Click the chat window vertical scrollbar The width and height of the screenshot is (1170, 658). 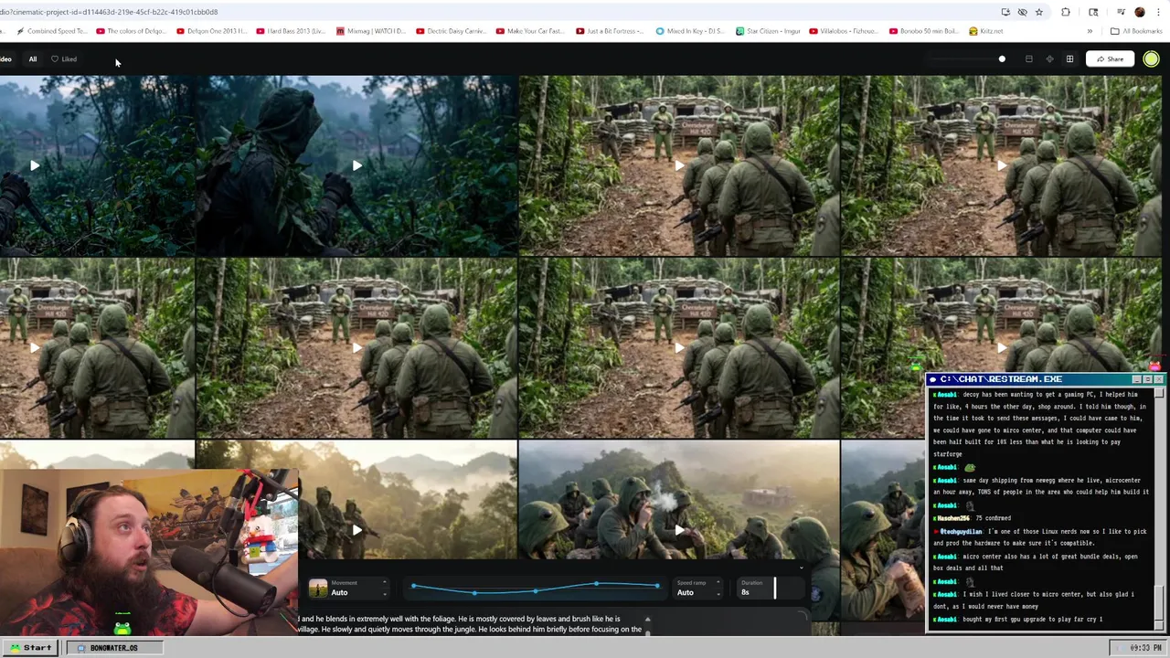tap(1159, 508)
